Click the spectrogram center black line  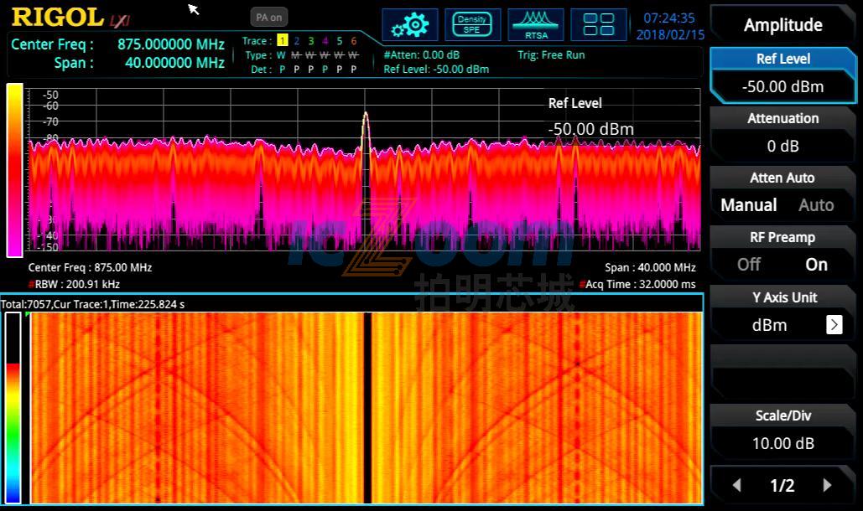tap(367, 407)
